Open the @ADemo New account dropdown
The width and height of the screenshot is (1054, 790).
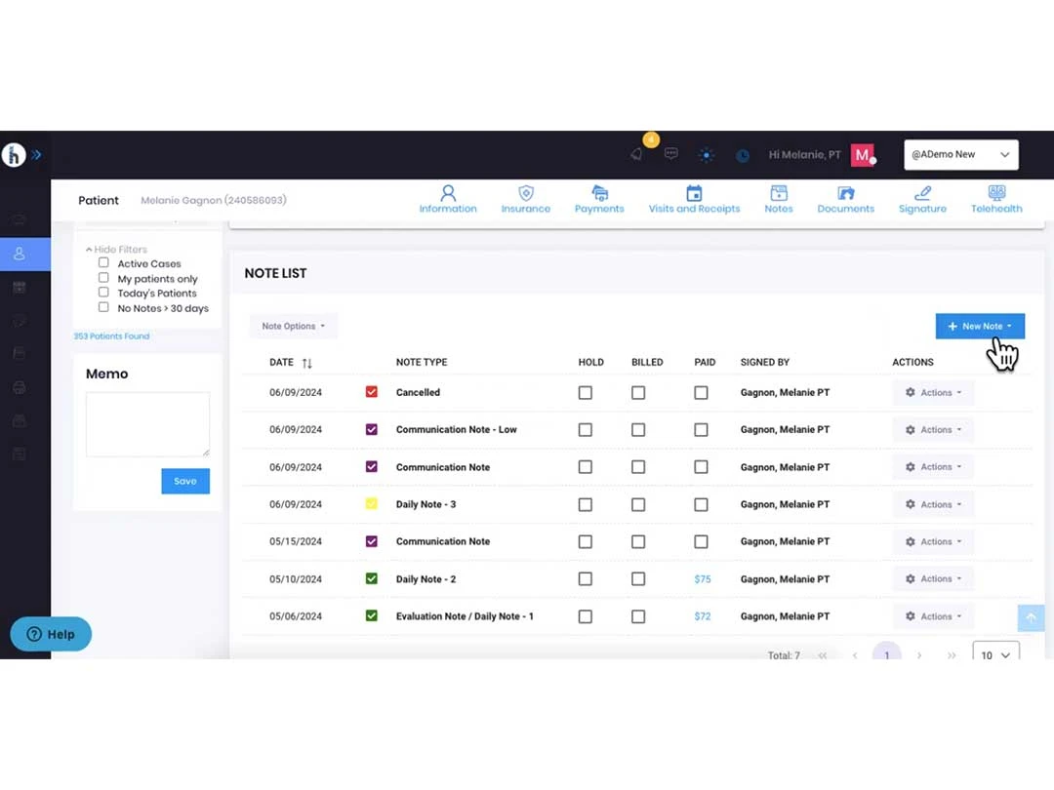click(x=960, y=154)
